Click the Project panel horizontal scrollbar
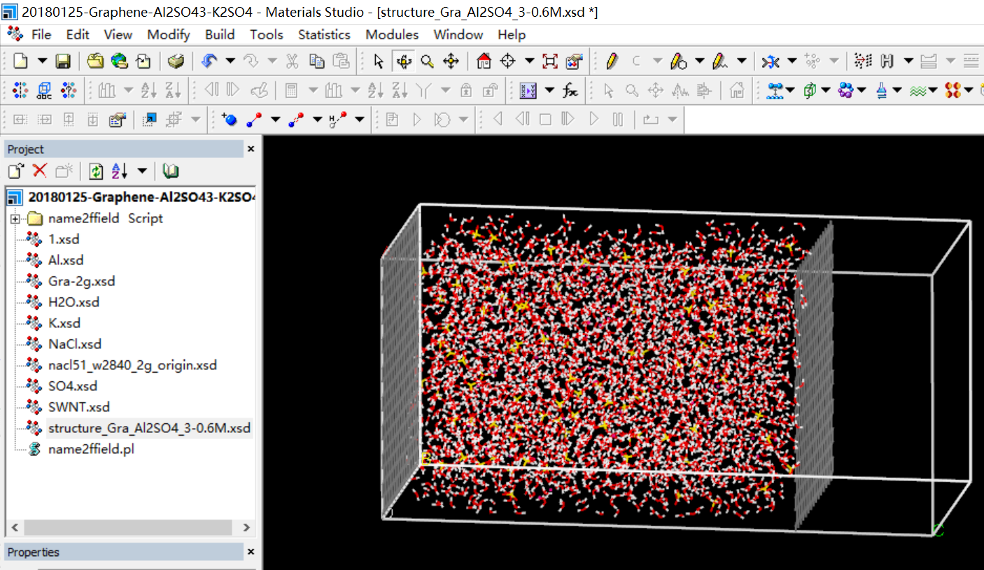Viewport: 984px width, 570px height. tap(129, 527)
